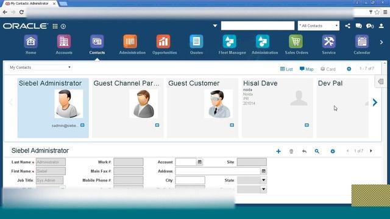Click email icon on Hisal Dave card
390x219 pixels.
pos(307,125)
